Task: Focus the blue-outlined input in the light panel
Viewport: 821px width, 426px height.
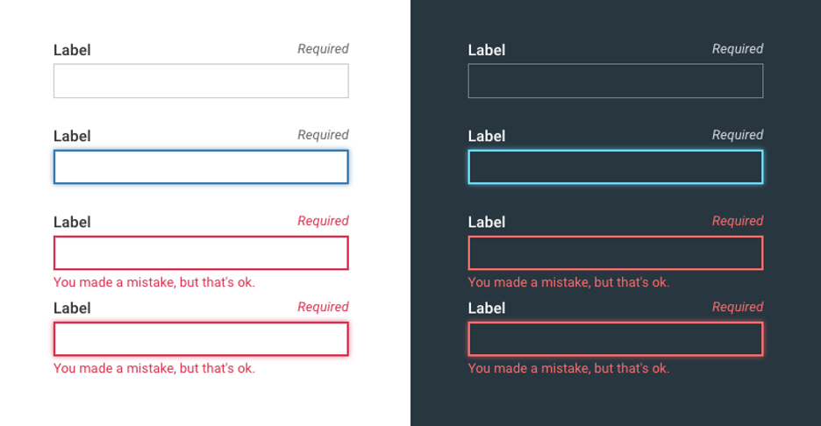Action: pyautogui.click(x=201, y=167)
